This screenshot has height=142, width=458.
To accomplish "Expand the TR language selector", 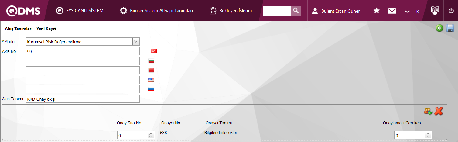I will click(x=412, y=11).
